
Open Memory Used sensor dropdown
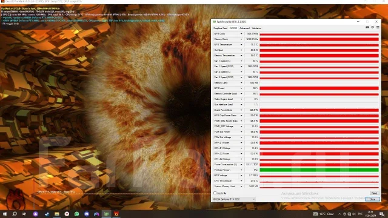[x=241, y=82]
